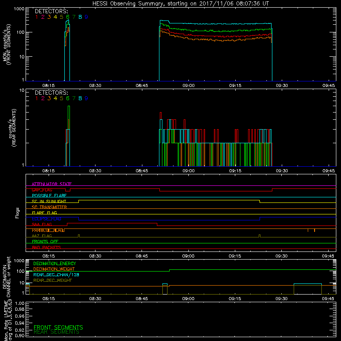Click the FRONTS_OFF flag label

click(45, 242)
